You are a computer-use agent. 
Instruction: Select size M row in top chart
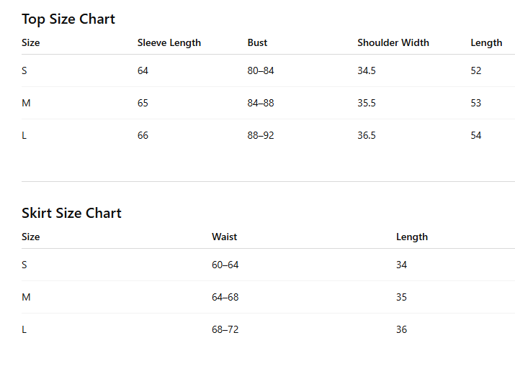(x=268, y=103)
